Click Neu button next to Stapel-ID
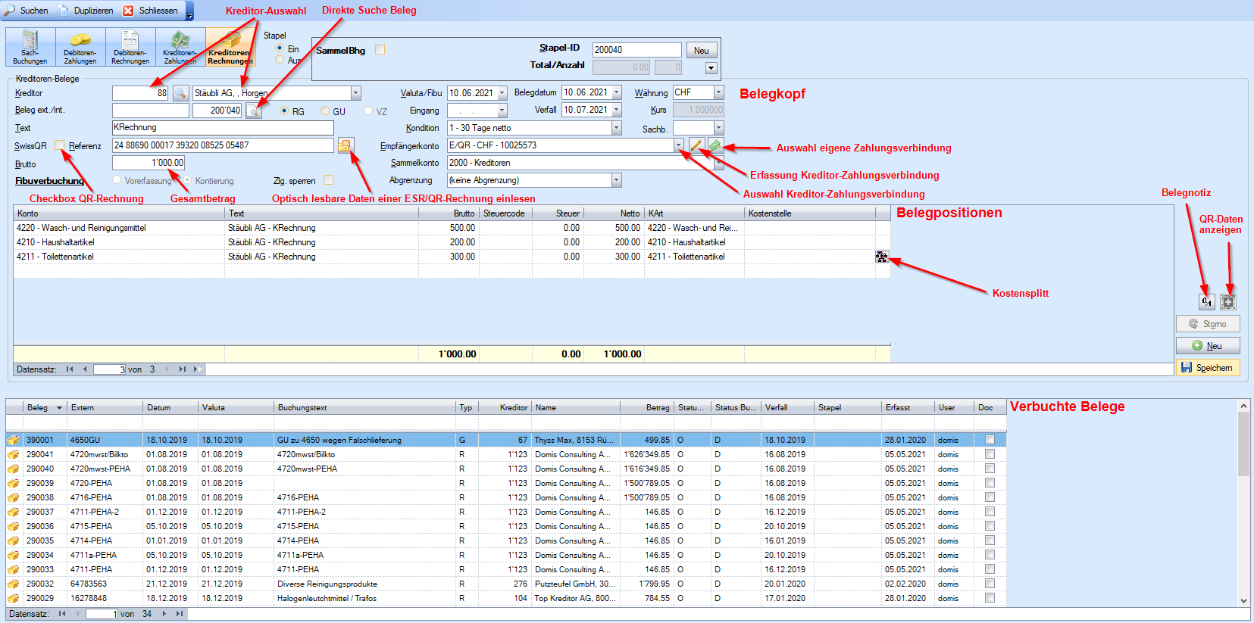 [702, 51]
